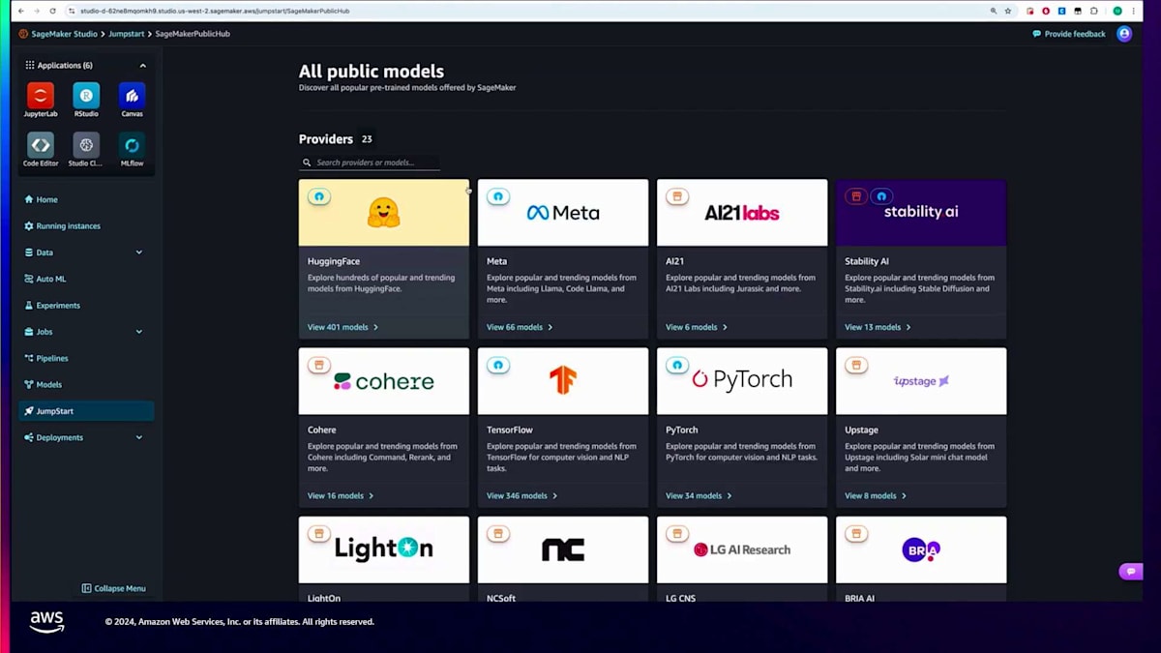Collapse the sidebar with Collapse Menu

click(114, 588)
